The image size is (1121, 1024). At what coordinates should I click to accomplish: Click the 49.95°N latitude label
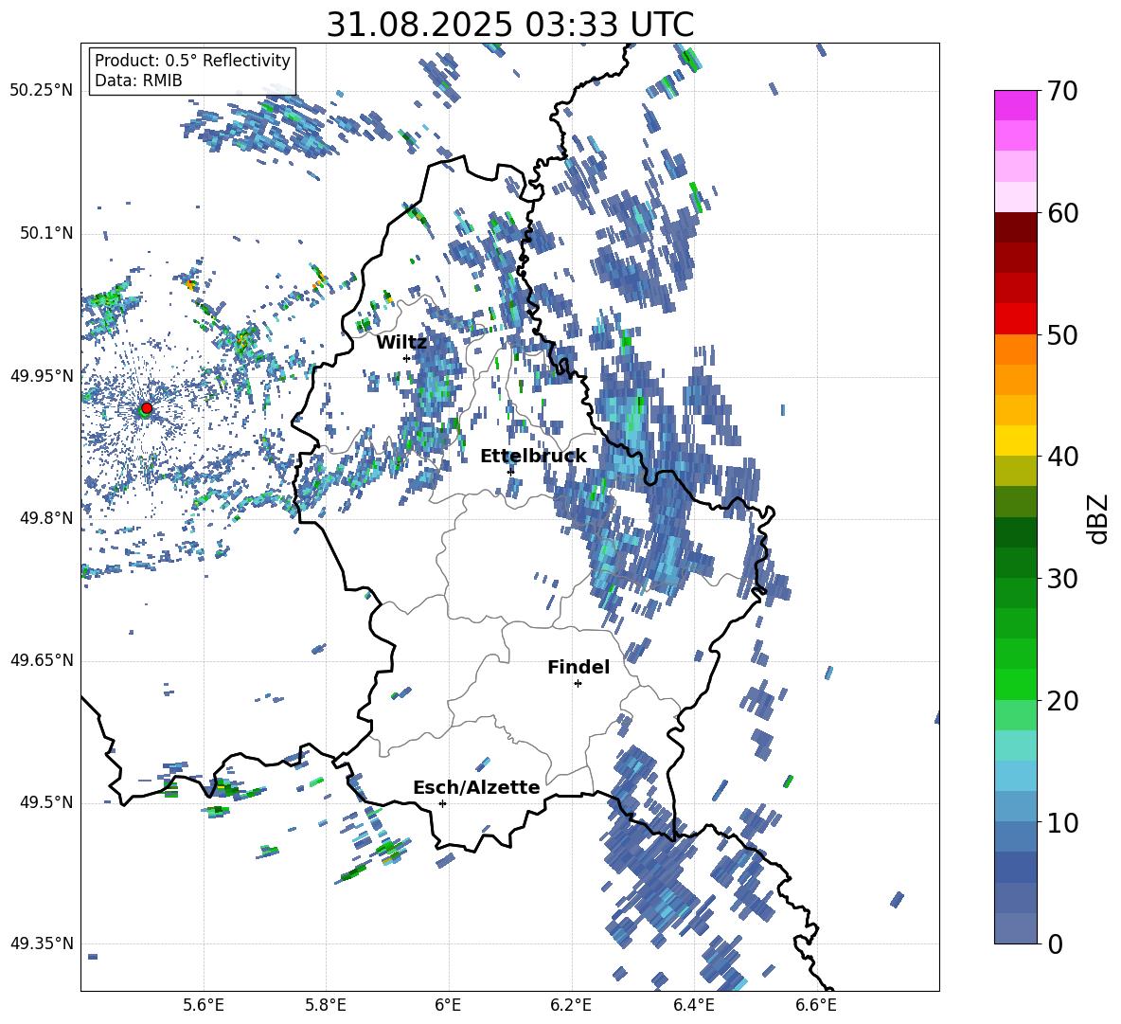[42, 376]
